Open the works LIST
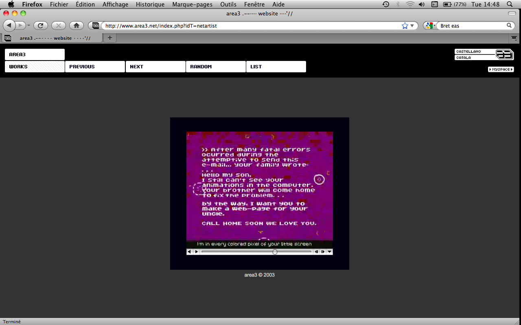The height and width of the screenshot is (325, 521). [x=276, y=67]
